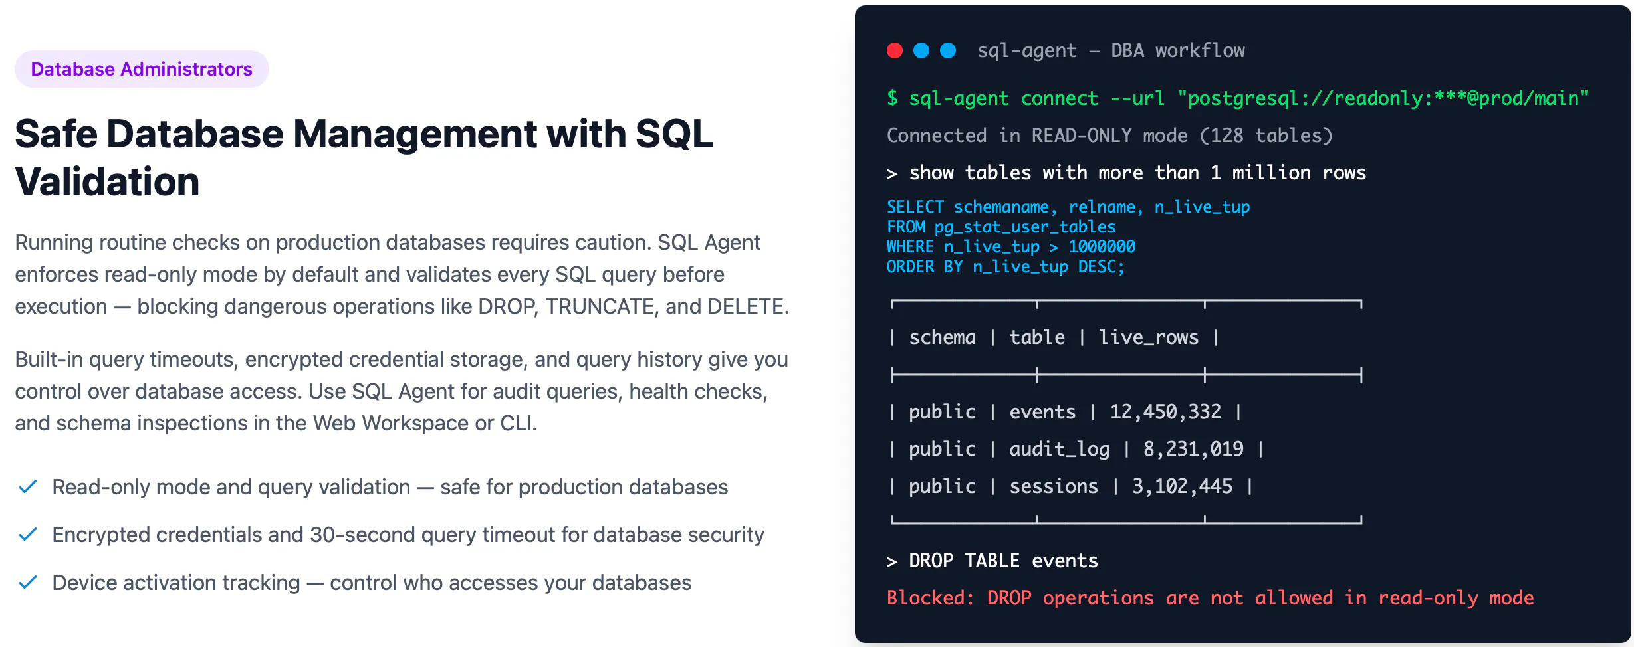Click 'FROM pg_stat_user_tables' line
The height and width of the screenshot is (647, 1634).
pyautogui.click(x=1001, y=227)
